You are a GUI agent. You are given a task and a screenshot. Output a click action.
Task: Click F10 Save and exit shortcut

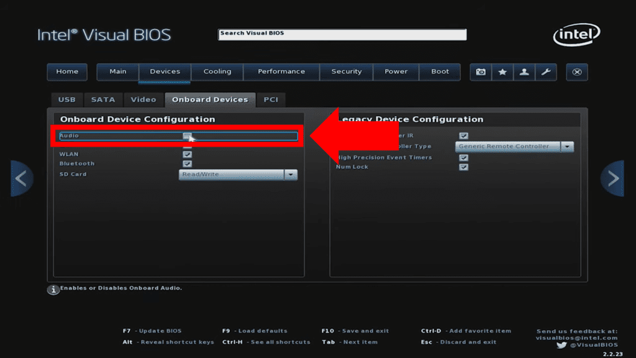355,331
